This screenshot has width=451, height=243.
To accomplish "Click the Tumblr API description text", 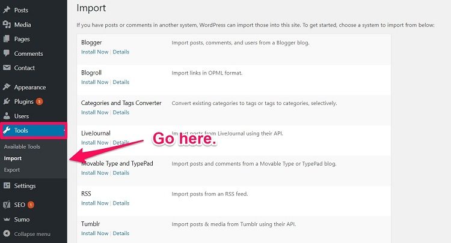I will coord(233,224).
